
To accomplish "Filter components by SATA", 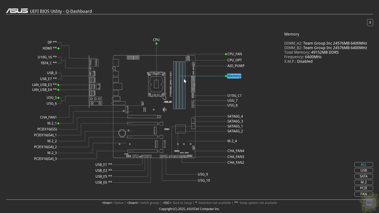I will click(x=364, y=176).
